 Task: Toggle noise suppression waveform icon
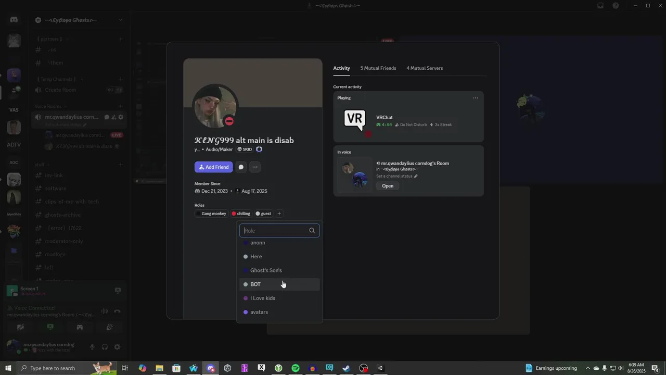pos(105,311)
